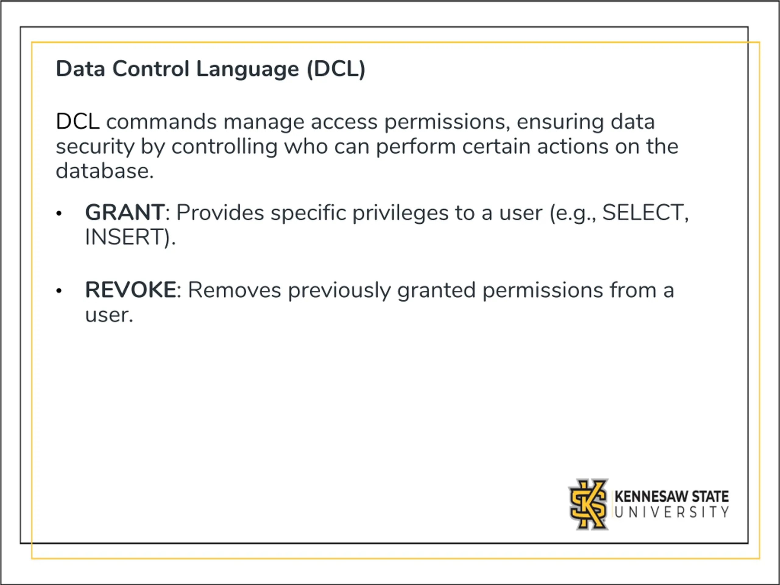Screen dimensions: 780x585
Task: Click the bullet before GRANT
Action: pos(59,213)
